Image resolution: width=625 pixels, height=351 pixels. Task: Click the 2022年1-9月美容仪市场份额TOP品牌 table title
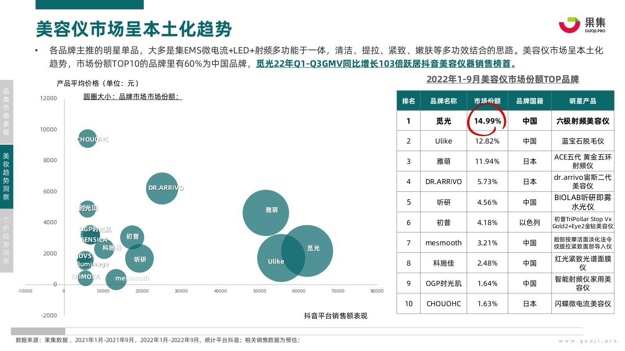tap(502, 79)
